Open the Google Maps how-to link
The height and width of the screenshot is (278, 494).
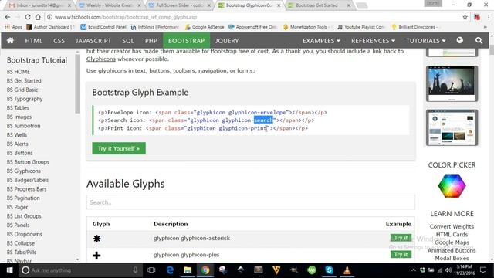click(452, 242)
